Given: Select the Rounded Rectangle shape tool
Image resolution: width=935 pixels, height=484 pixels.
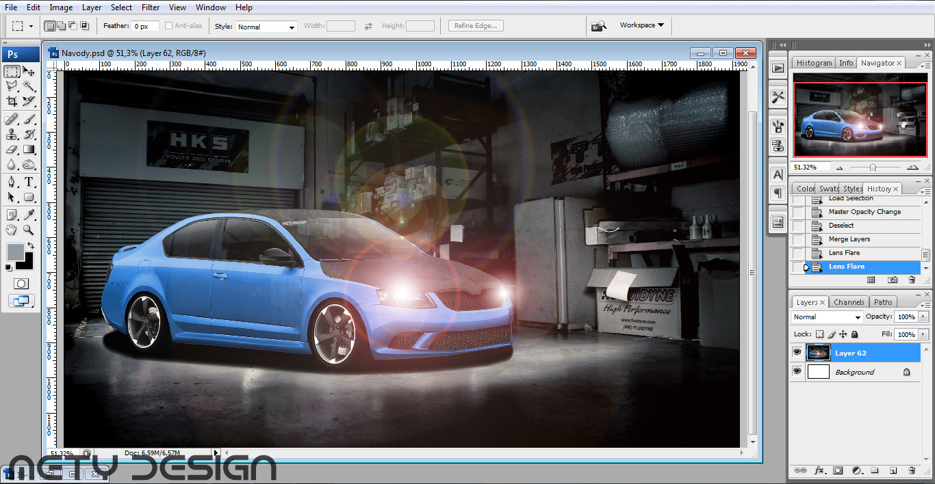Looking at the screenshot, I should [x=29, y=197].
